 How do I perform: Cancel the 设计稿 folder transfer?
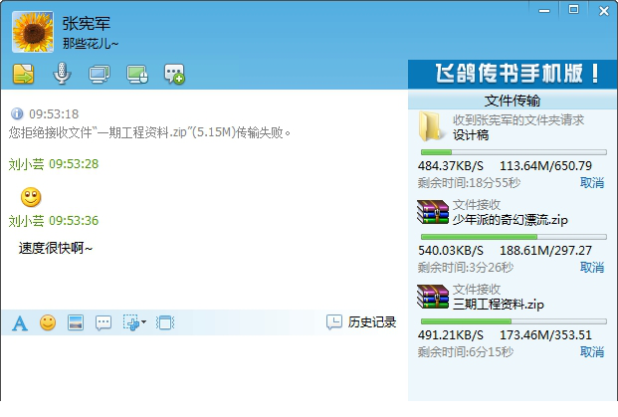click(x=592, y=183)
